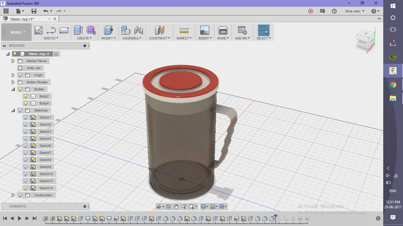Open the Tania Alam account dropdown
The width and height of the screenshot is (403, 226).
point(355,11)
